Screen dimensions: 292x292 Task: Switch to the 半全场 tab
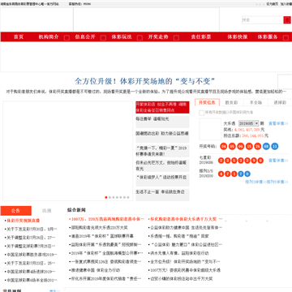coord(255,102)
